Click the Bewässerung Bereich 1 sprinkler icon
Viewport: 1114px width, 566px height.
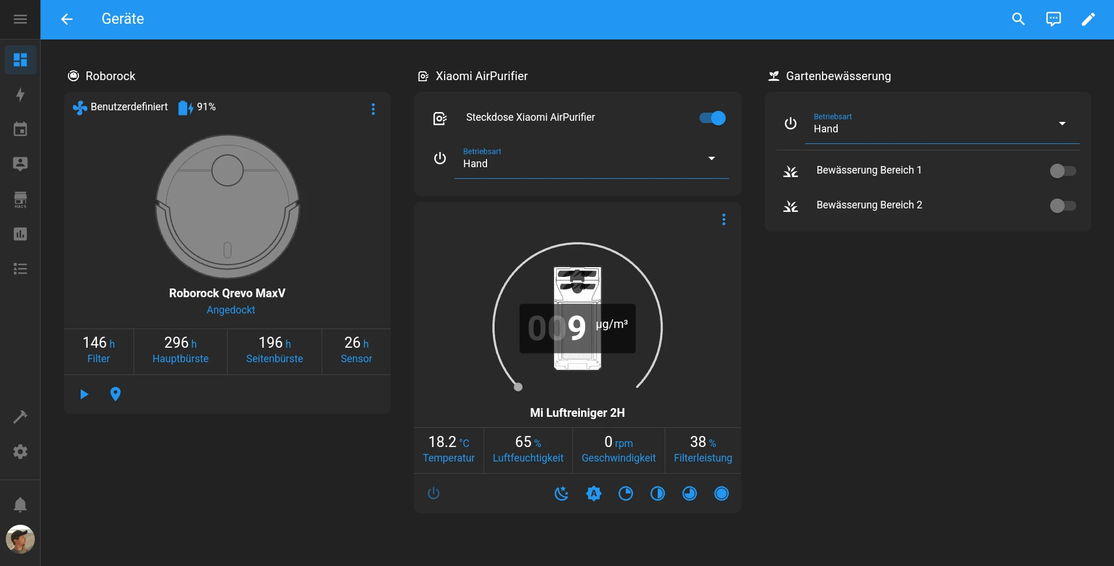[791, 171]
